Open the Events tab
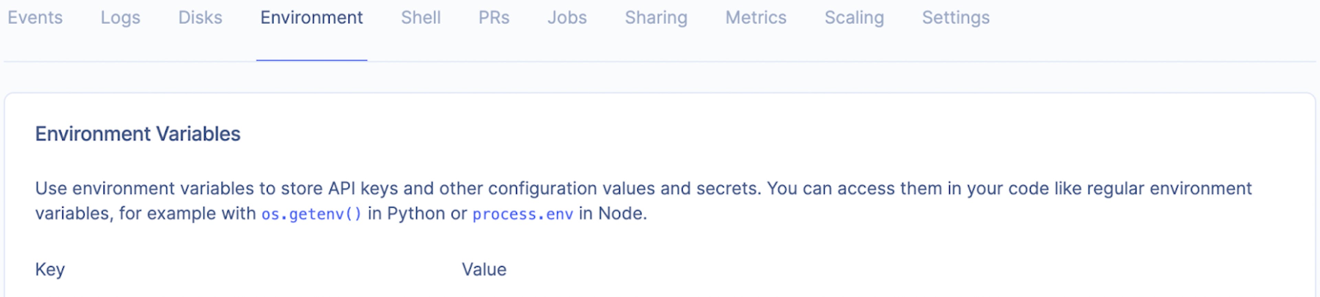 click(35, 18)
